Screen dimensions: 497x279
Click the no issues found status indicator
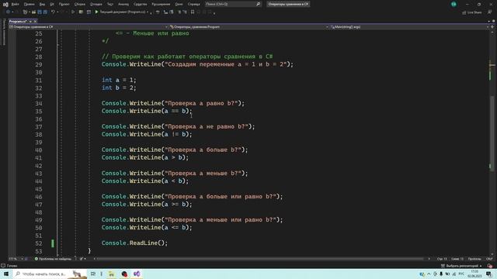(53, 259)
